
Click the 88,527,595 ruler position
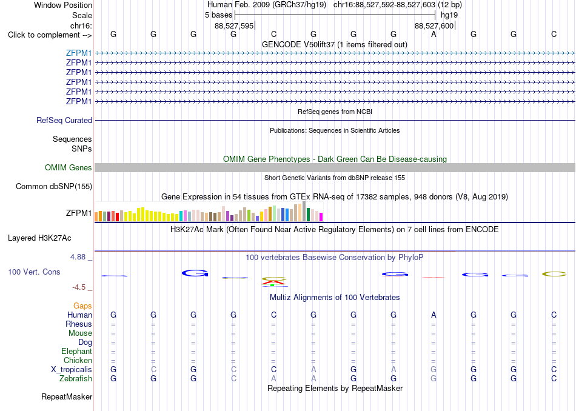click(234, 25)
